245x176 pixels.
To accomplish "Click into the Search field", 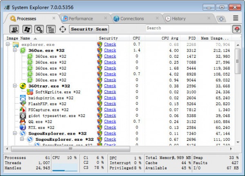I will 188,28.
